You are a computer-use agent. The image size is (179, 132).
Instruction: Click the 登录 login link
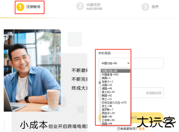142,129
